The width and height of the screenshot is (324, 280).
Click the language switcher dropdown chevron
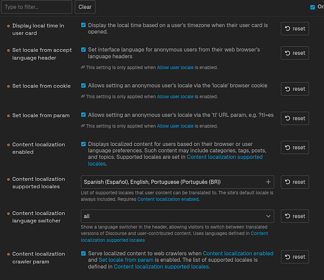click(x=268, y=216)
